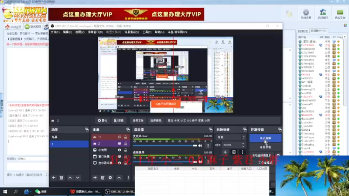Screen dimensions: 349x196
Task: Toggle visibility of source 11
Action: click(120, 137)
